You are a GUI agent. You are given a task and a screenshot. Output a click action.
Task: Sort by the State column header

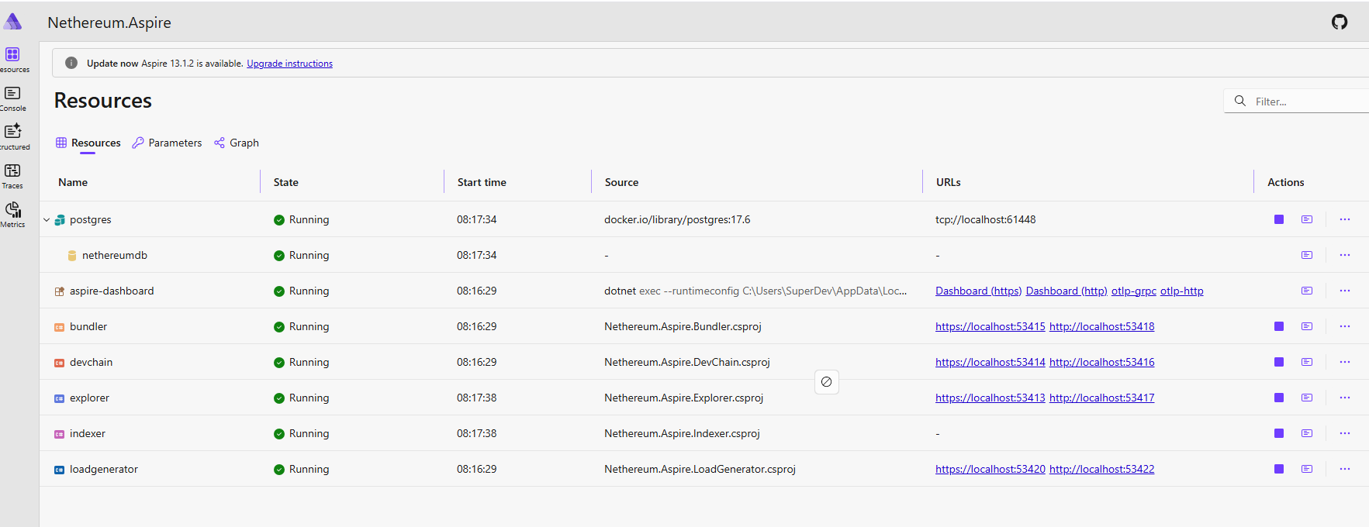pyautogui.click(x=285, y=182)
